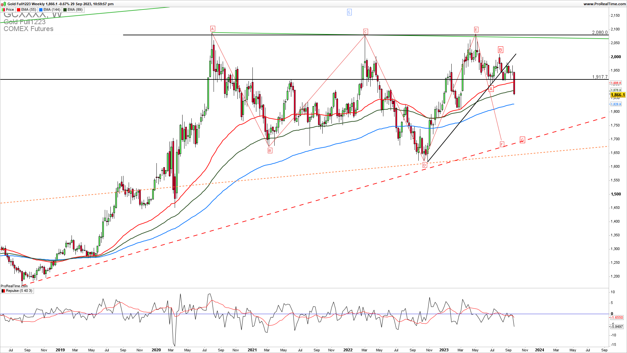Click the 10 level on Repulse axis
627x353 pixels.
click(613, 292)
